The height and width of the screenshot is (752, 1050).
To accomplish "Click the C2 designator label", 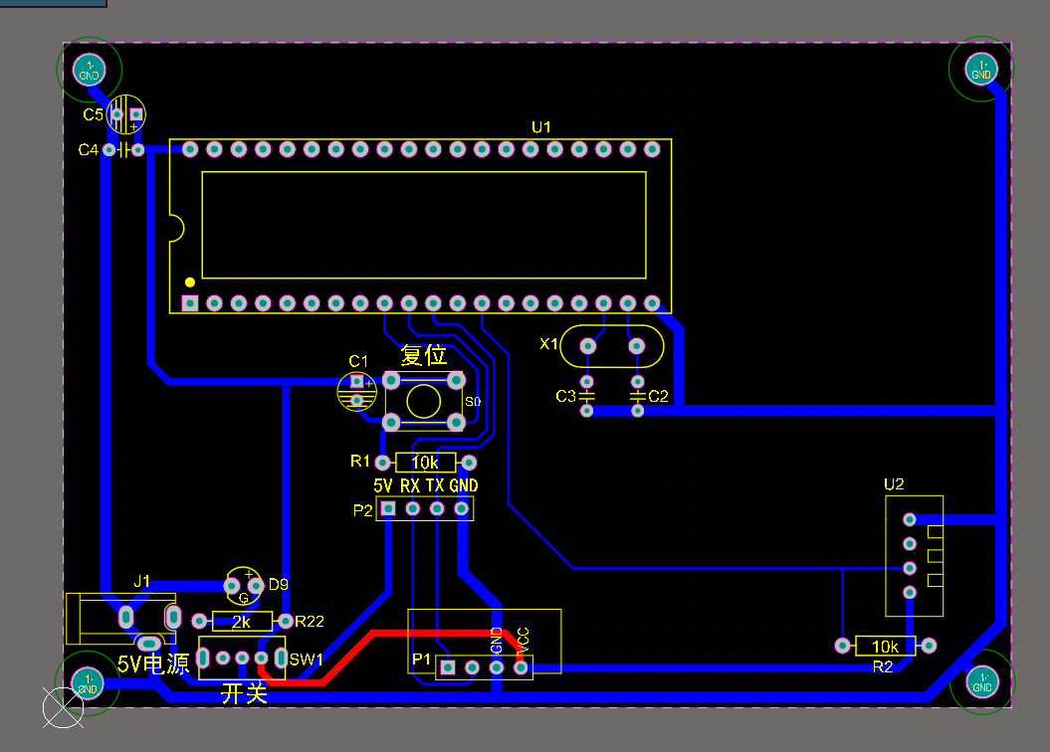I will (x=658, y=396).
